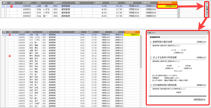Click orange 普通残業時間 header in upper grid
The image size is (211, 108).
[167, 3]
